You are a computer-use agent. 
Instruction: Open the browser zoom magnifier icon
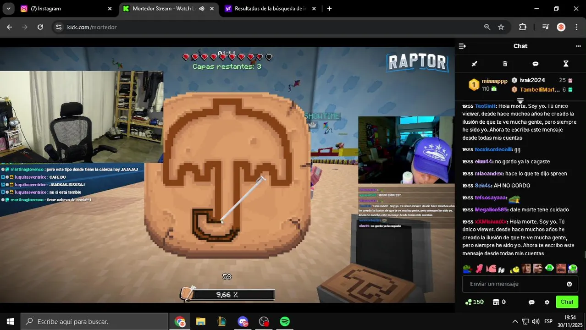pyautogui.click(x=487, y=27)
